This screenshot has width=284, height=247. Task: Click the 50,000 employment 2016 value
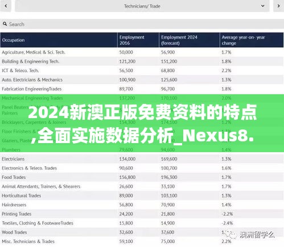[126, 52]
